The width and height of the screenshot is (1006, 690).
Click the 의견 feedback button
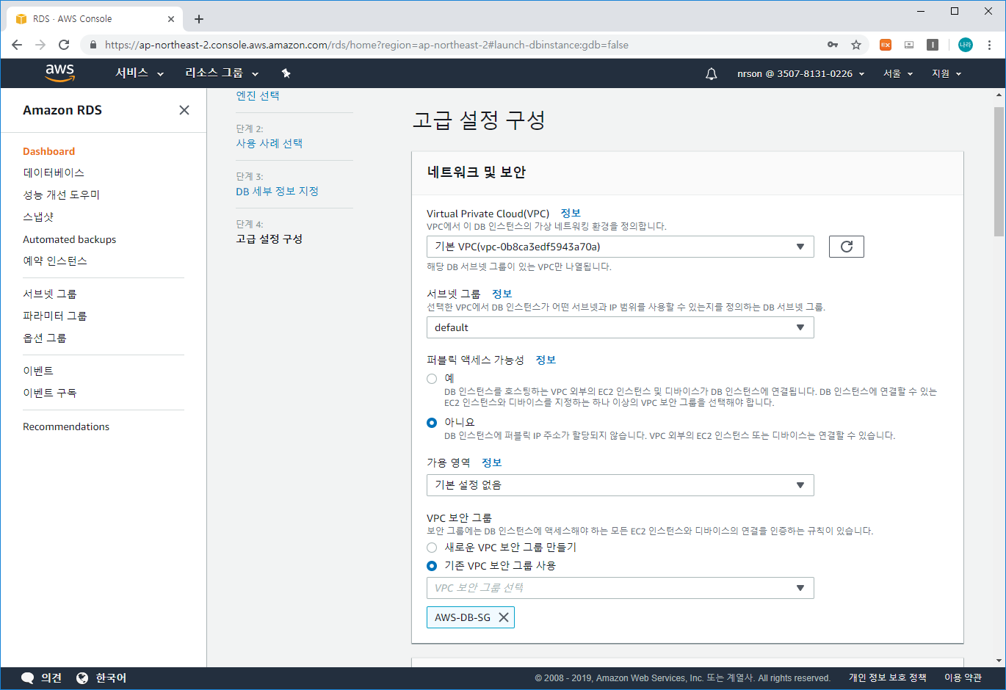42,678
